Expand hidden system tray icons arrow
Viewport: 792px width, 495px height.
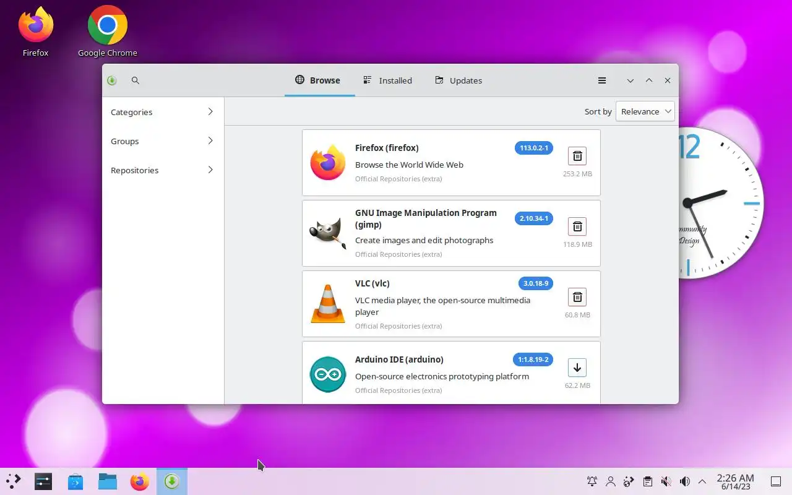tap(702, 481)
